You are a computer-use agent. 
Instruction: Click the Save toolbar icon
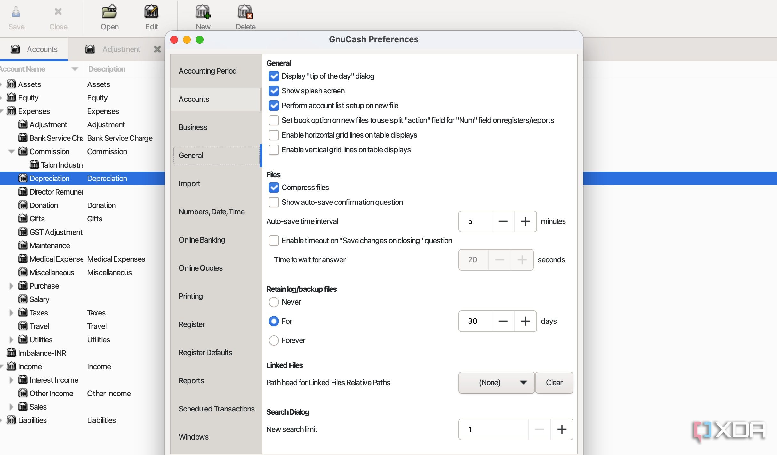[x=16, y=12]
